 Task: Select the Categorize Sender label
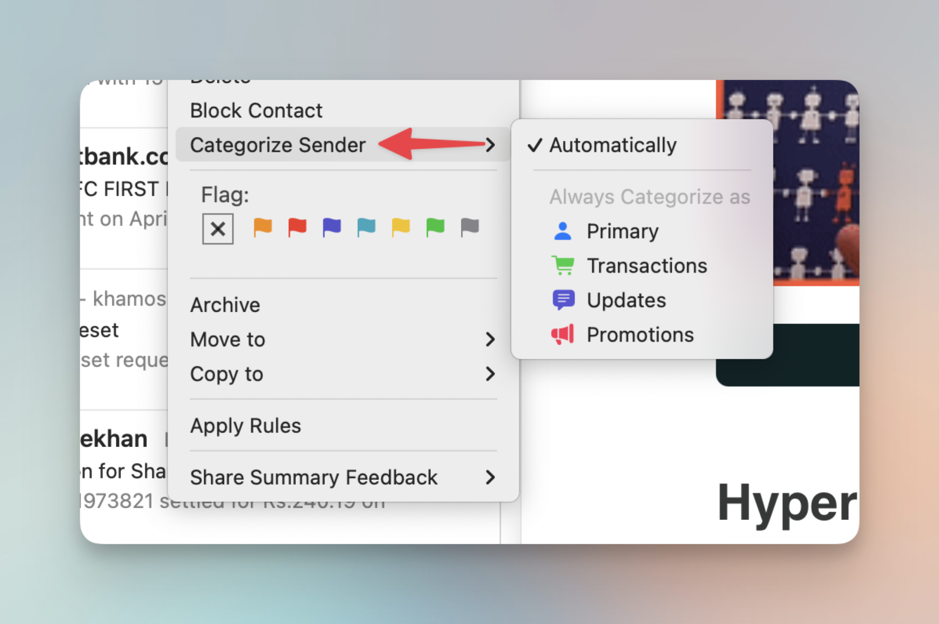tap(278, 145)
